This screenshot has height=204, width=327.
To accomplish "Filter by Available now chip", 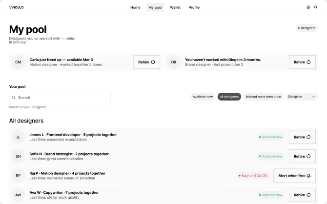I will click(203, 97).
